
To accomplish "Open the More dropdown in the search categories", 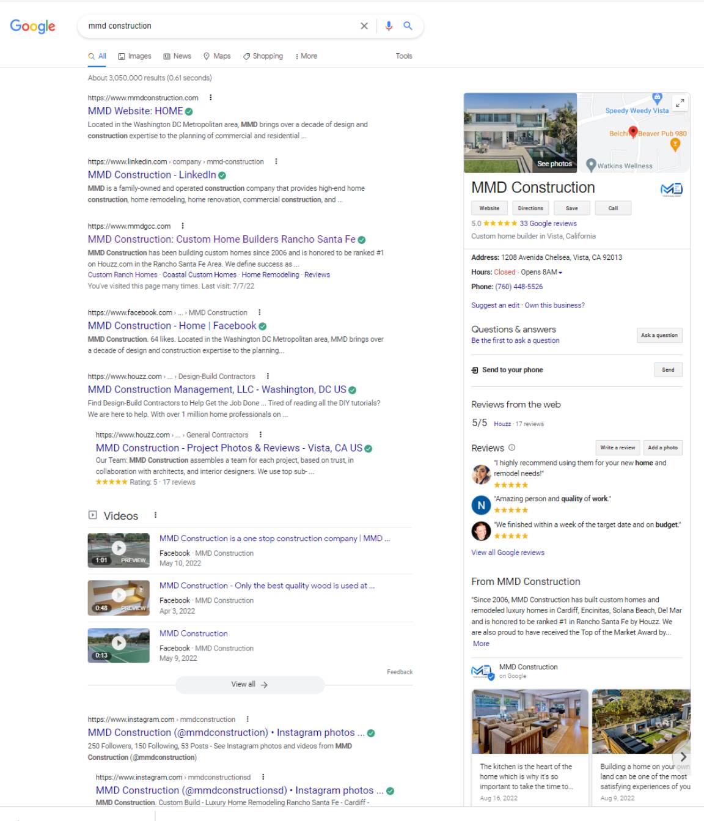I will click(306, 56).
